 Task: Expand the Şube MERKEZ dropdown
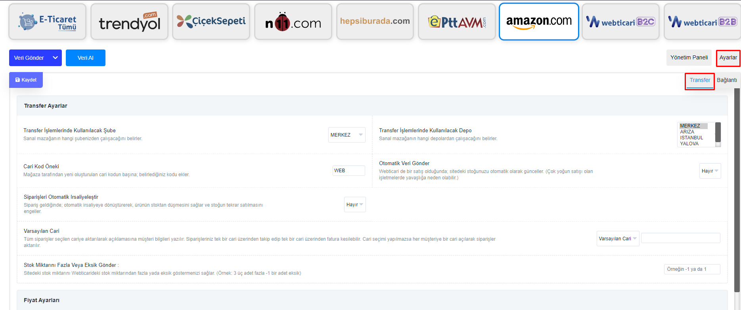coord(347,135)
